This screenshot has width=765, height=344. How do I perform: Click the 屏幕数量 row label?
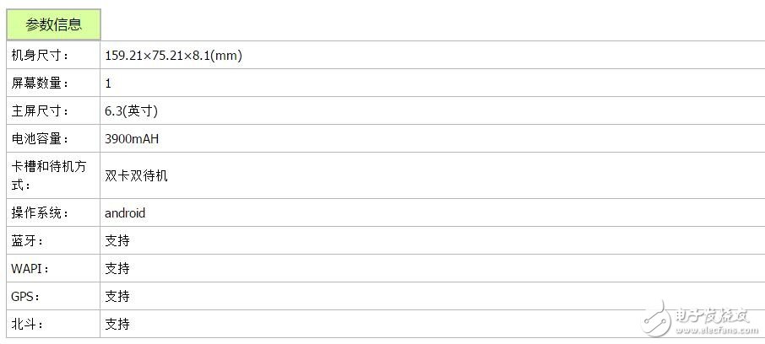[x=41, y=83]
